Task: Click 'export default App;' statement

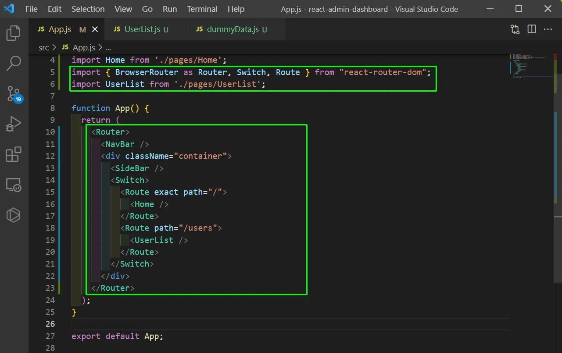Action: (118, 336)
